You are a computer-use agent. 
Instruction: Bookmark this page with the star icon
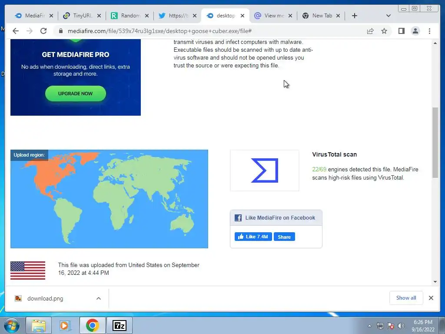click(384, 31)
